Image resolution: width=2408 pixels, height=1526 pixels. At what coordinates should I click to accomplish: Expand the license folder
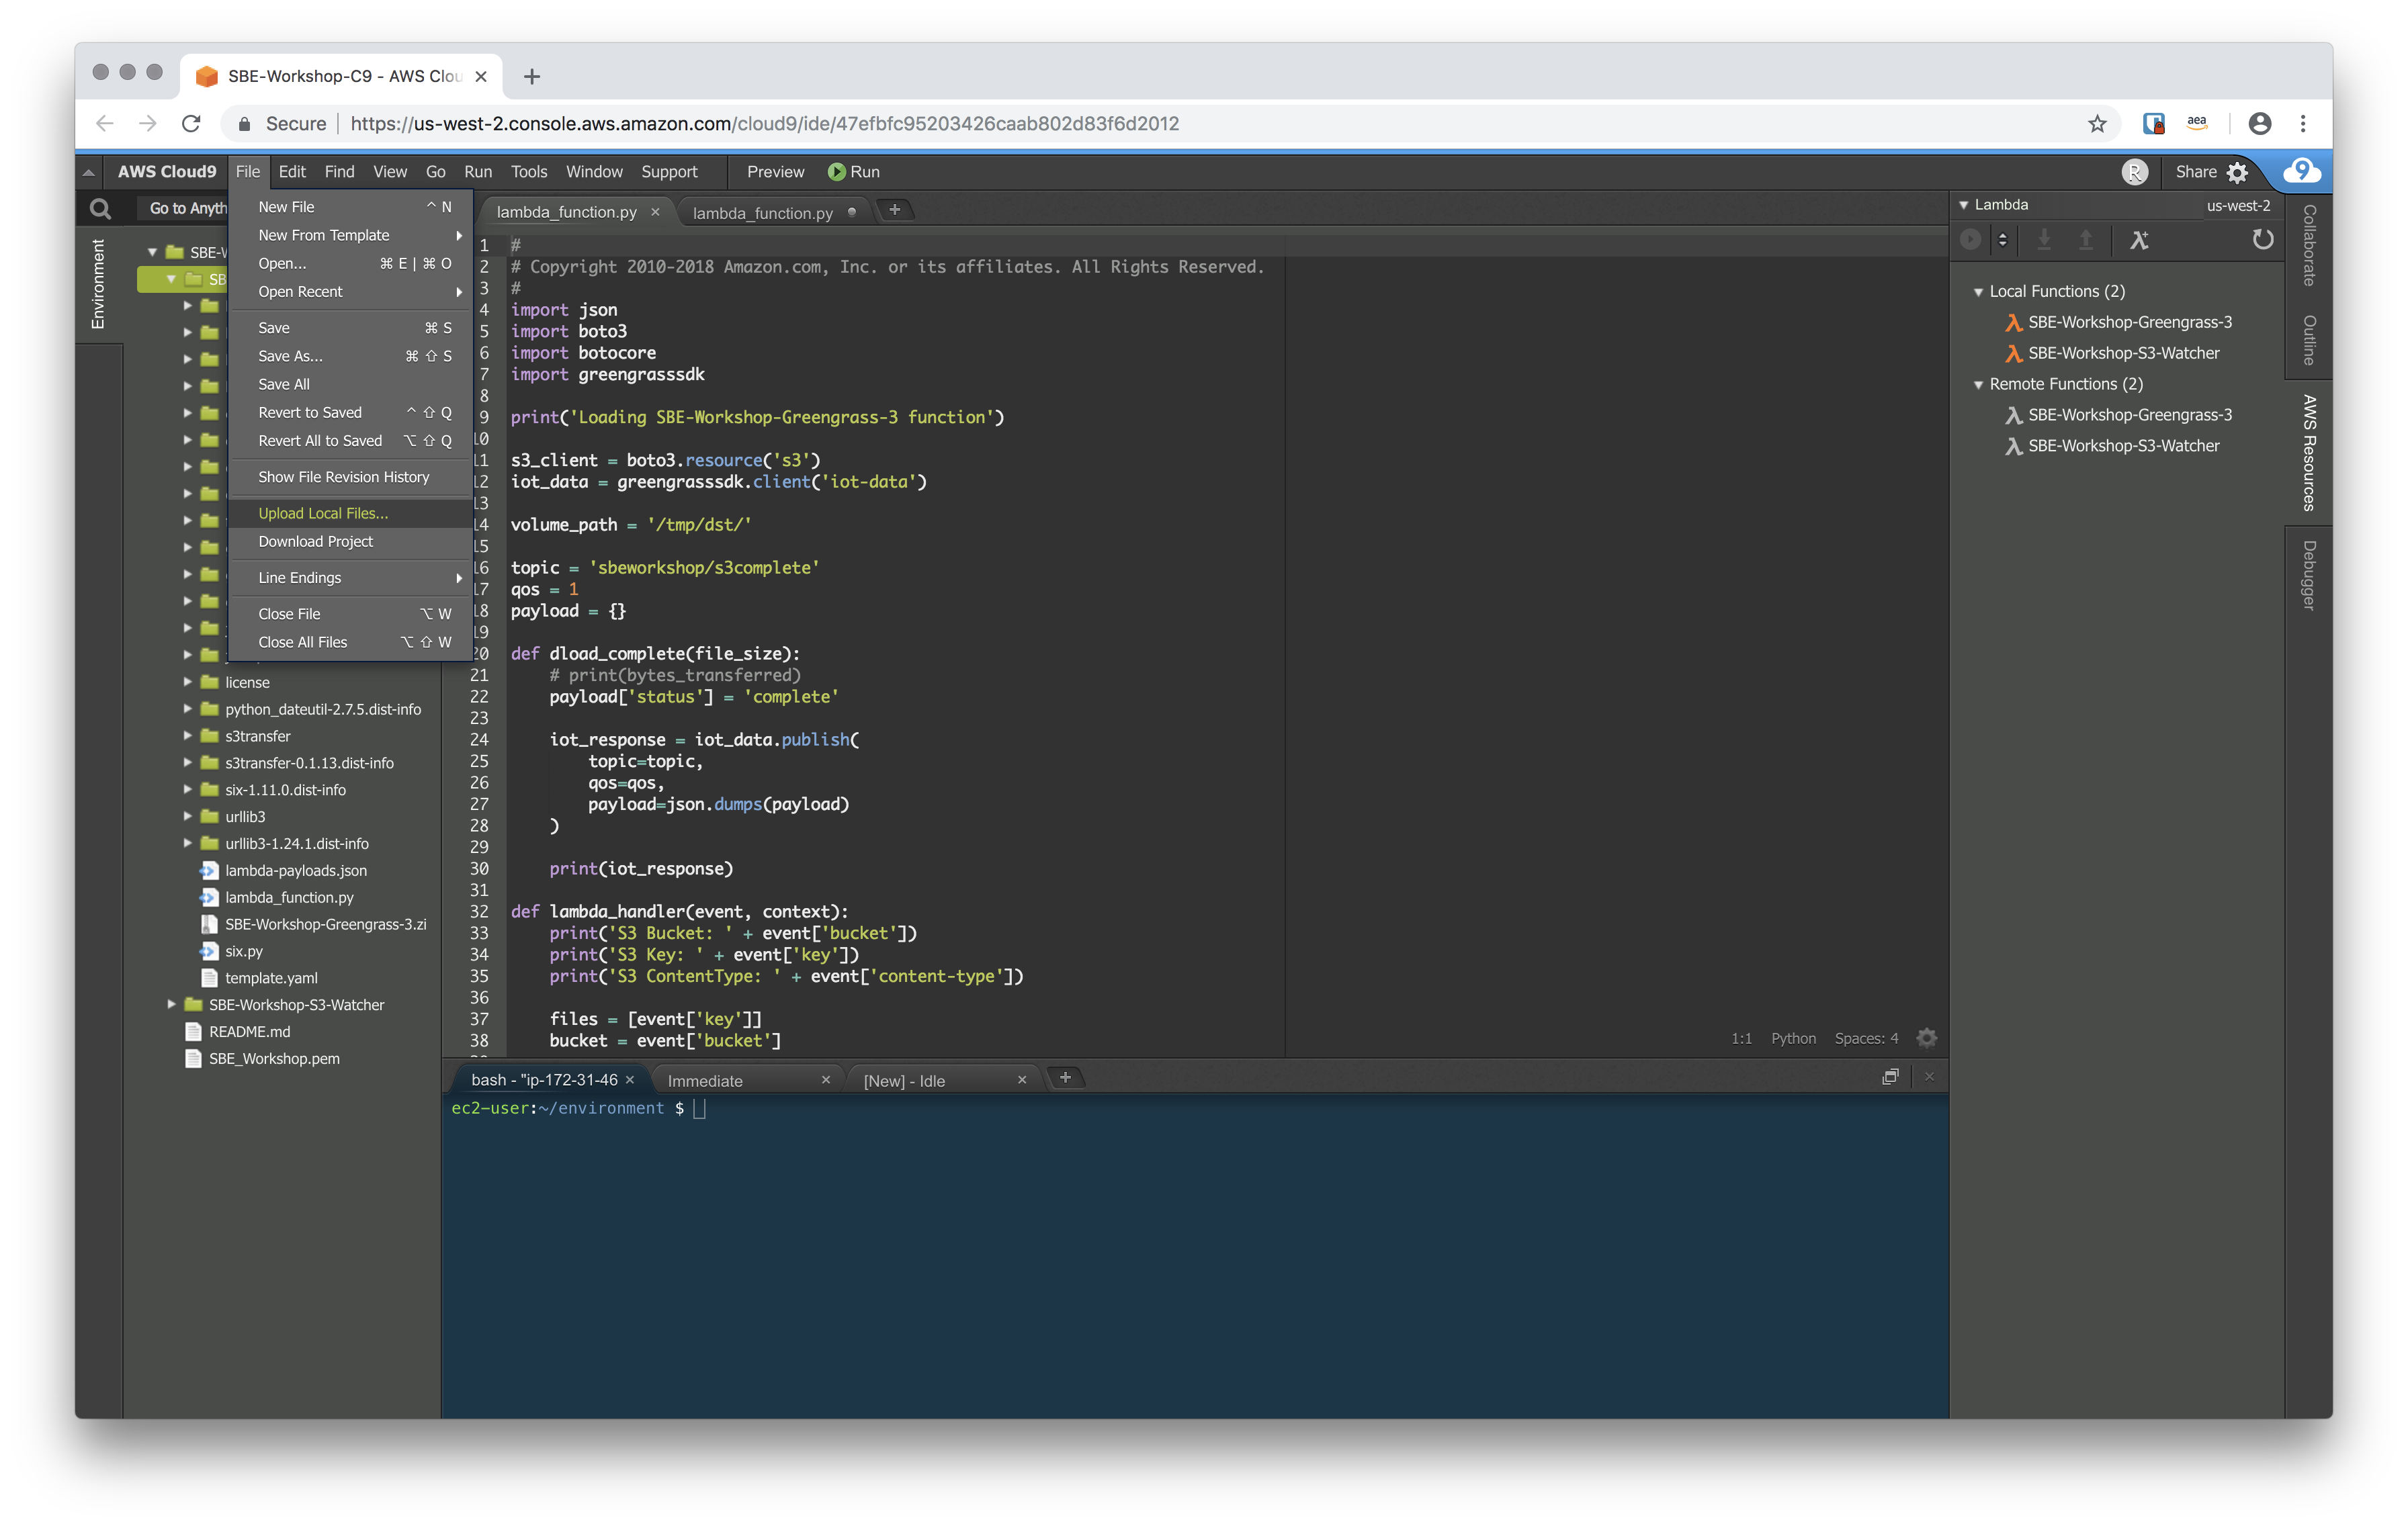click(x=187, y=682)
